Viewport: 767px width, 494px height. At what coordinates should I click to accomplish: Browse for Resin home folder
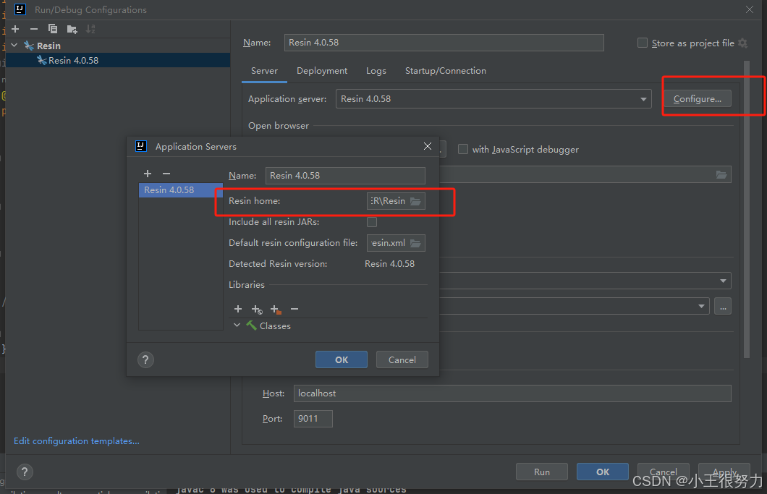(x=415, y=201)
